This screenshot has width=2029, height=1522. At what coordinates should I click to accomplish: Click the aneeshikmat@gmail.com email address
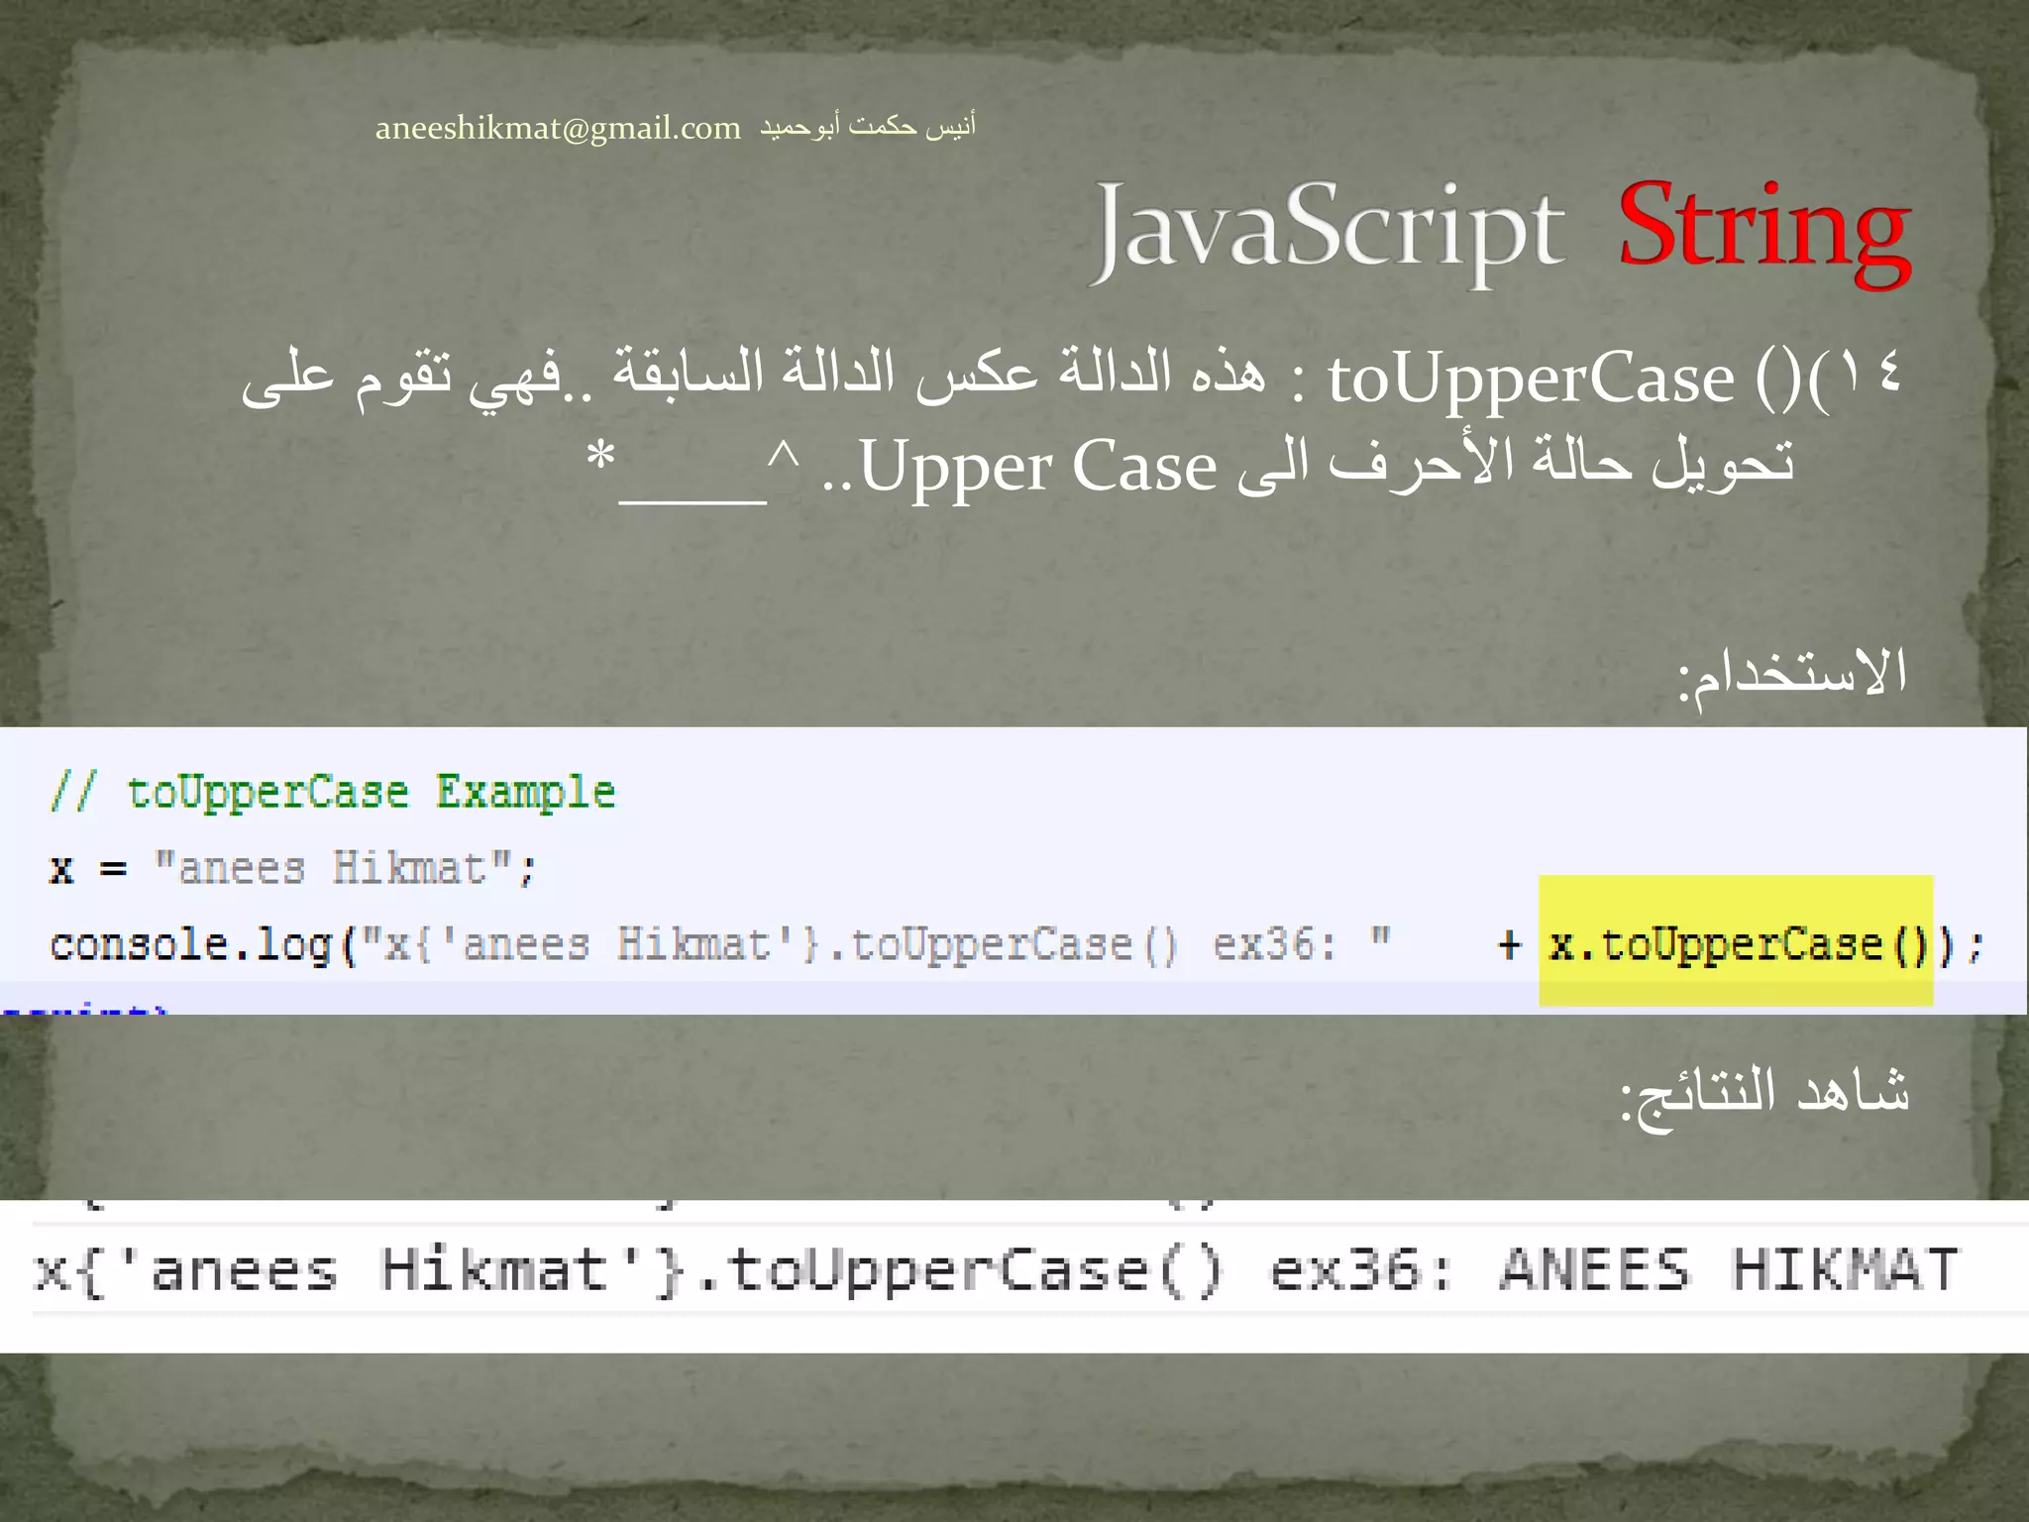(x=558, y=129)
